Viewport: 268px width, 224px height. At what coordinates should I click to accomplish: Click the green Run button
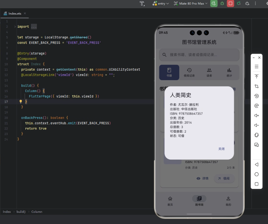[x=214, y=3]
